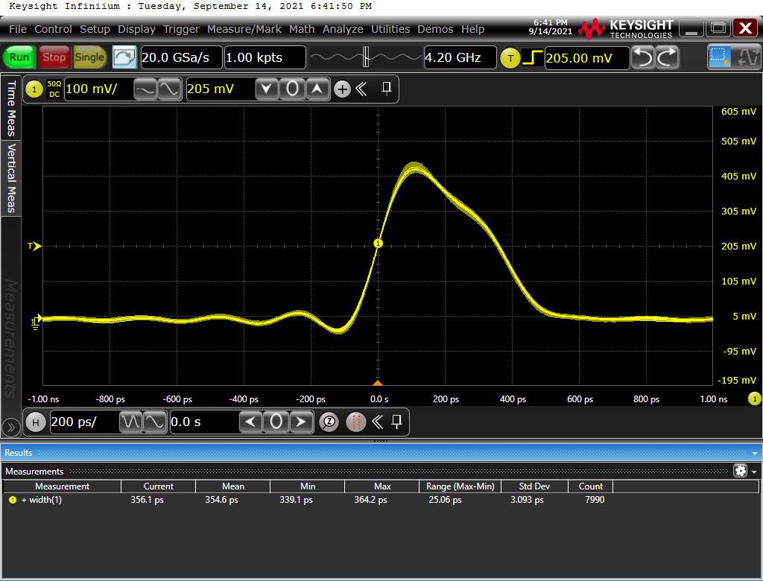Zero the channel 1 vertical offset
763x581 pixels.
pyautogui.click(x=293, y=89)
